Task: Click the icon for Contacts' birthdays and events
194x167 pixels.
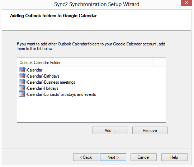Action: (x=22, y=94)
